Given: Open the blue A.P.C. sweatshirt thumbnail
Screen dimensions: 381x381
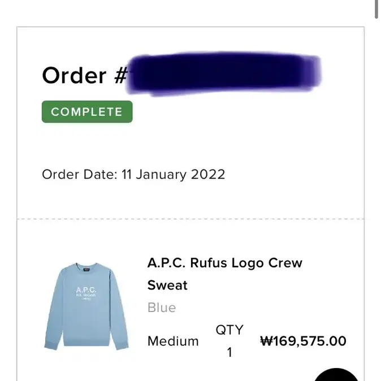Looking at the screenshot, I should [x=86, y=306].
